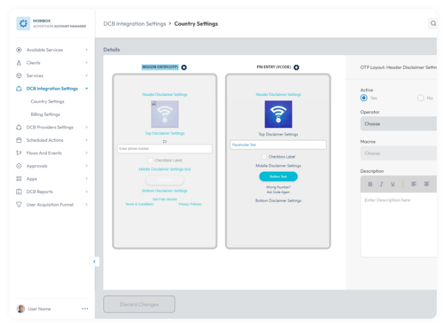Align description text left

point(414,184)
